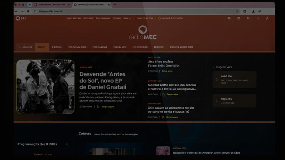
Task: Open the 'Antes do Sol' Daniel Gnatali headline
Action: [x=103, y=81]
